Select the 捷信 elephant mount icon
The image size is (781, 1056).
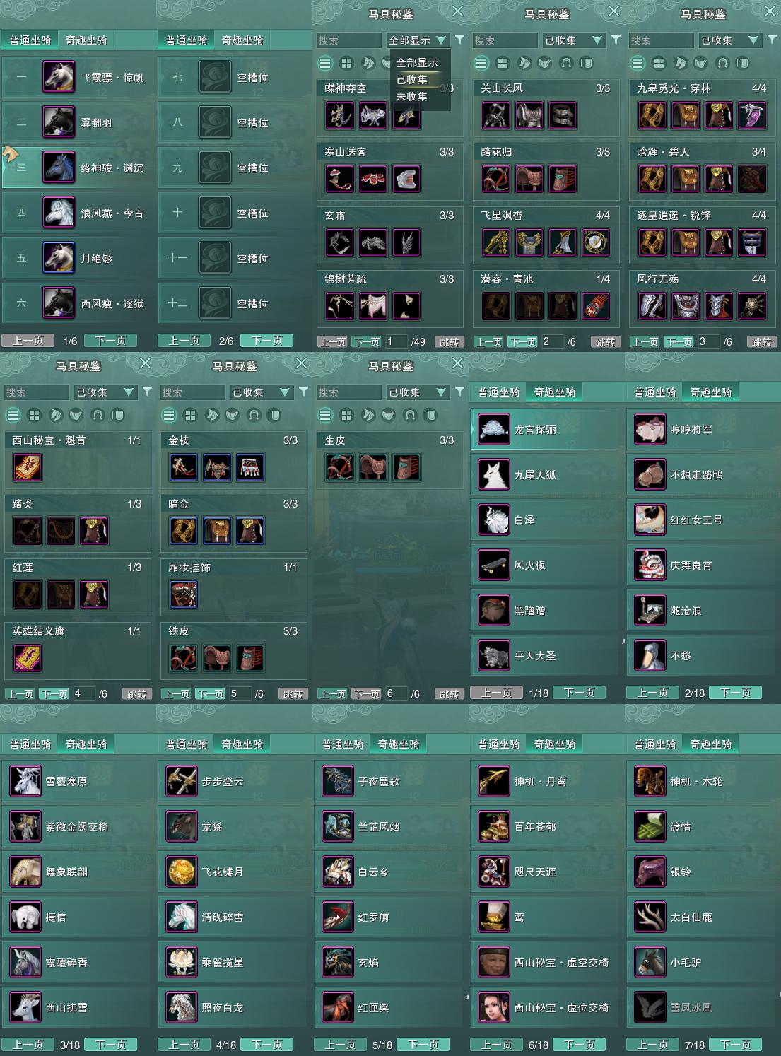coord(25,917)
